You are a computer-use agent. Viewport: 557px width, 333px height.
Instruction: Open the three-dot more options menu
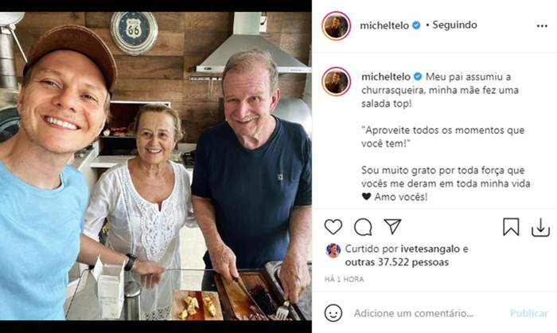click(x=542, y=25)
